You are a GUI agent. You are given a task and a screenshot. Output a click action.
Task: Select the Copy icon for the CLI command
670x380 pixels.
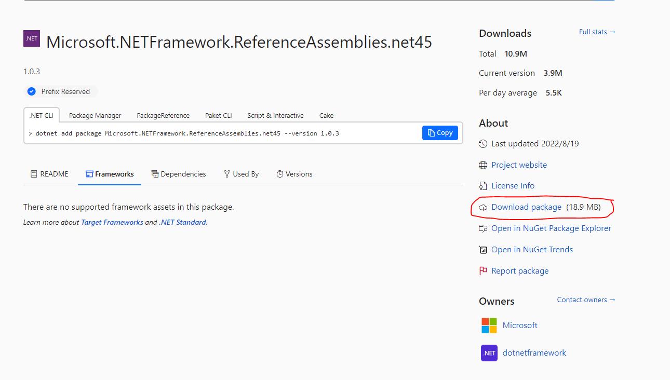[439, 132]
